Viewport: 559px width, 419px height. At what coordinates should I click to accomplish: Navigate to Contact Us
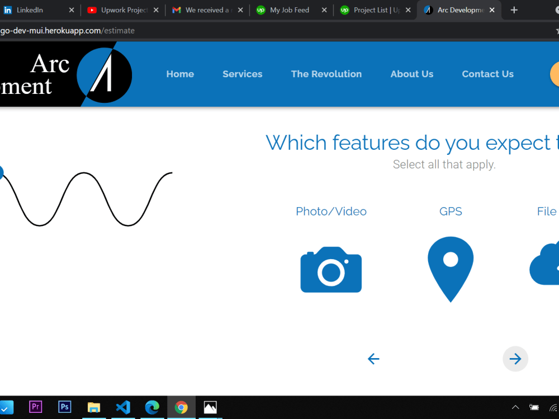pos(487,74)
